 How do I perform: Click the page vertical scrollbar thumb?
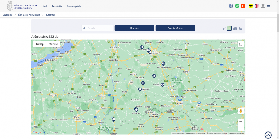click(x=278, y=23)
